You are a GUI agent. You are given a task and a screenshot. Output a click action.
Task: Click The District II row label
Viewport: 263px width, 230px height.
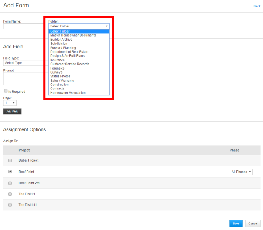(28, 205)
